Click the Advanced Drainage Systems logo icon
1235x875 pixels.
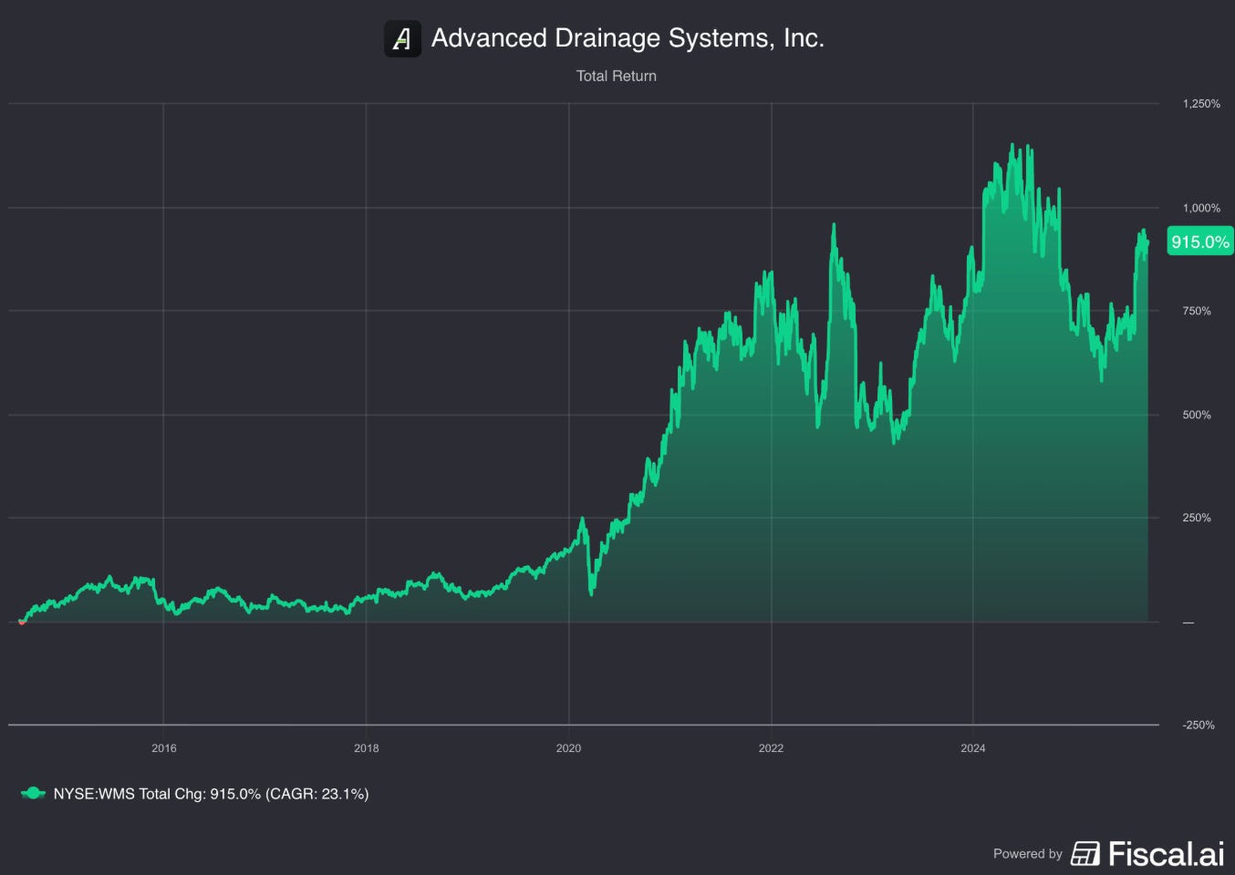point(402,38)
